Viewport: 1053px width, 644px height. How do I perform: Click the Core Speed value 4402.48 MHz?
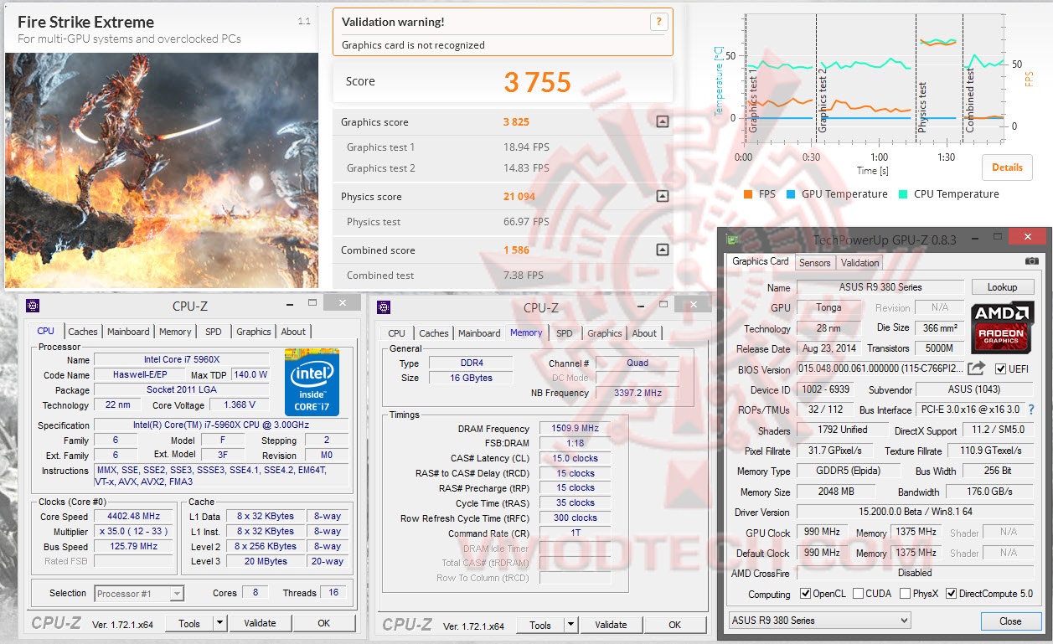pyautogui.click(x=133, y=517)
